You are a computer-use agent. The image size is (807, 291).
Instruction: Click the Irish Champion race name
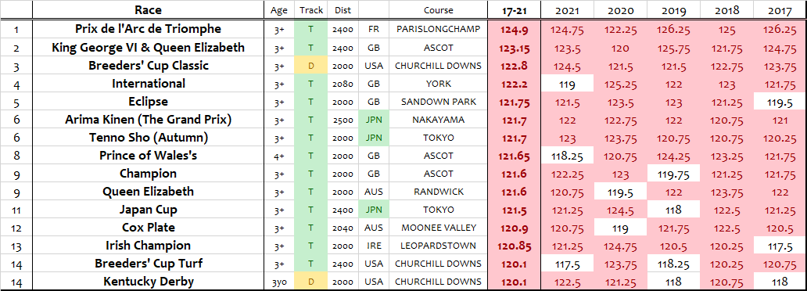click(149, 246)
